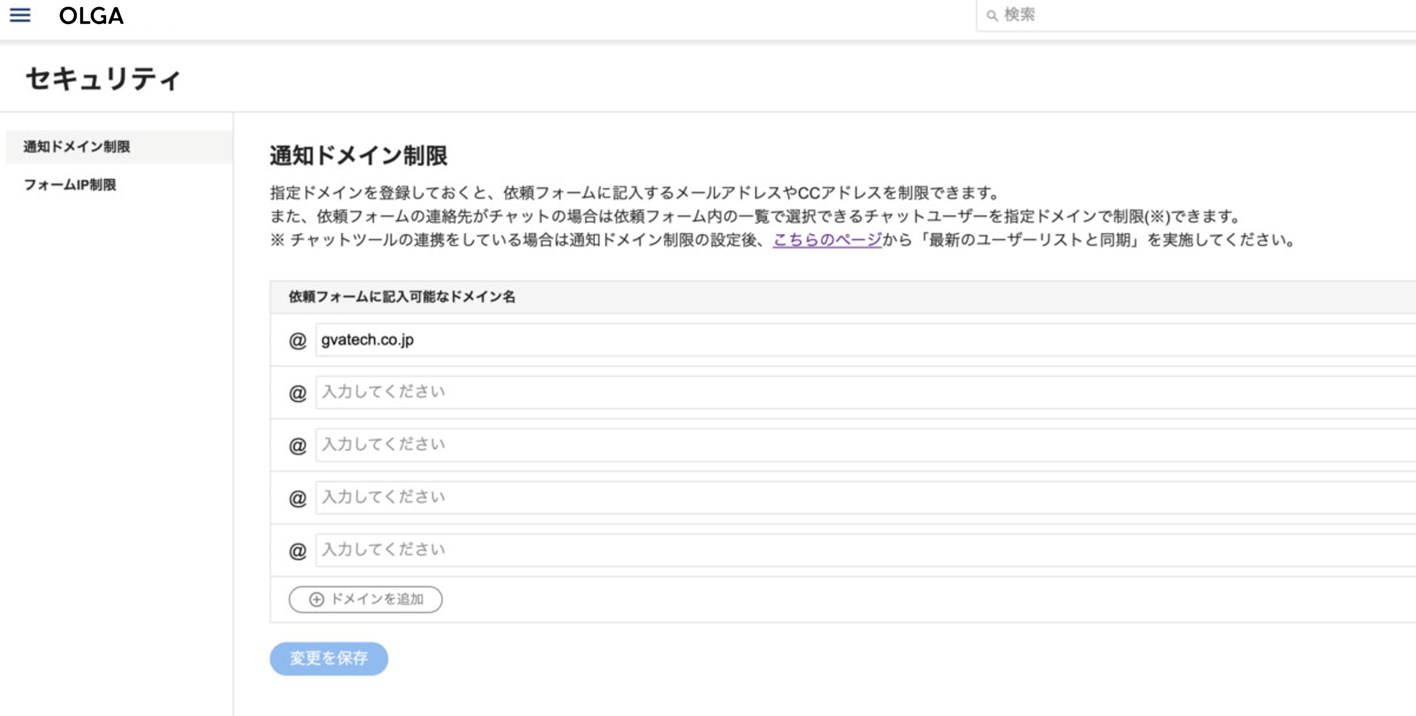
Task: Click the gvatech.co.jp domain field
Action: tap(865, 340)
